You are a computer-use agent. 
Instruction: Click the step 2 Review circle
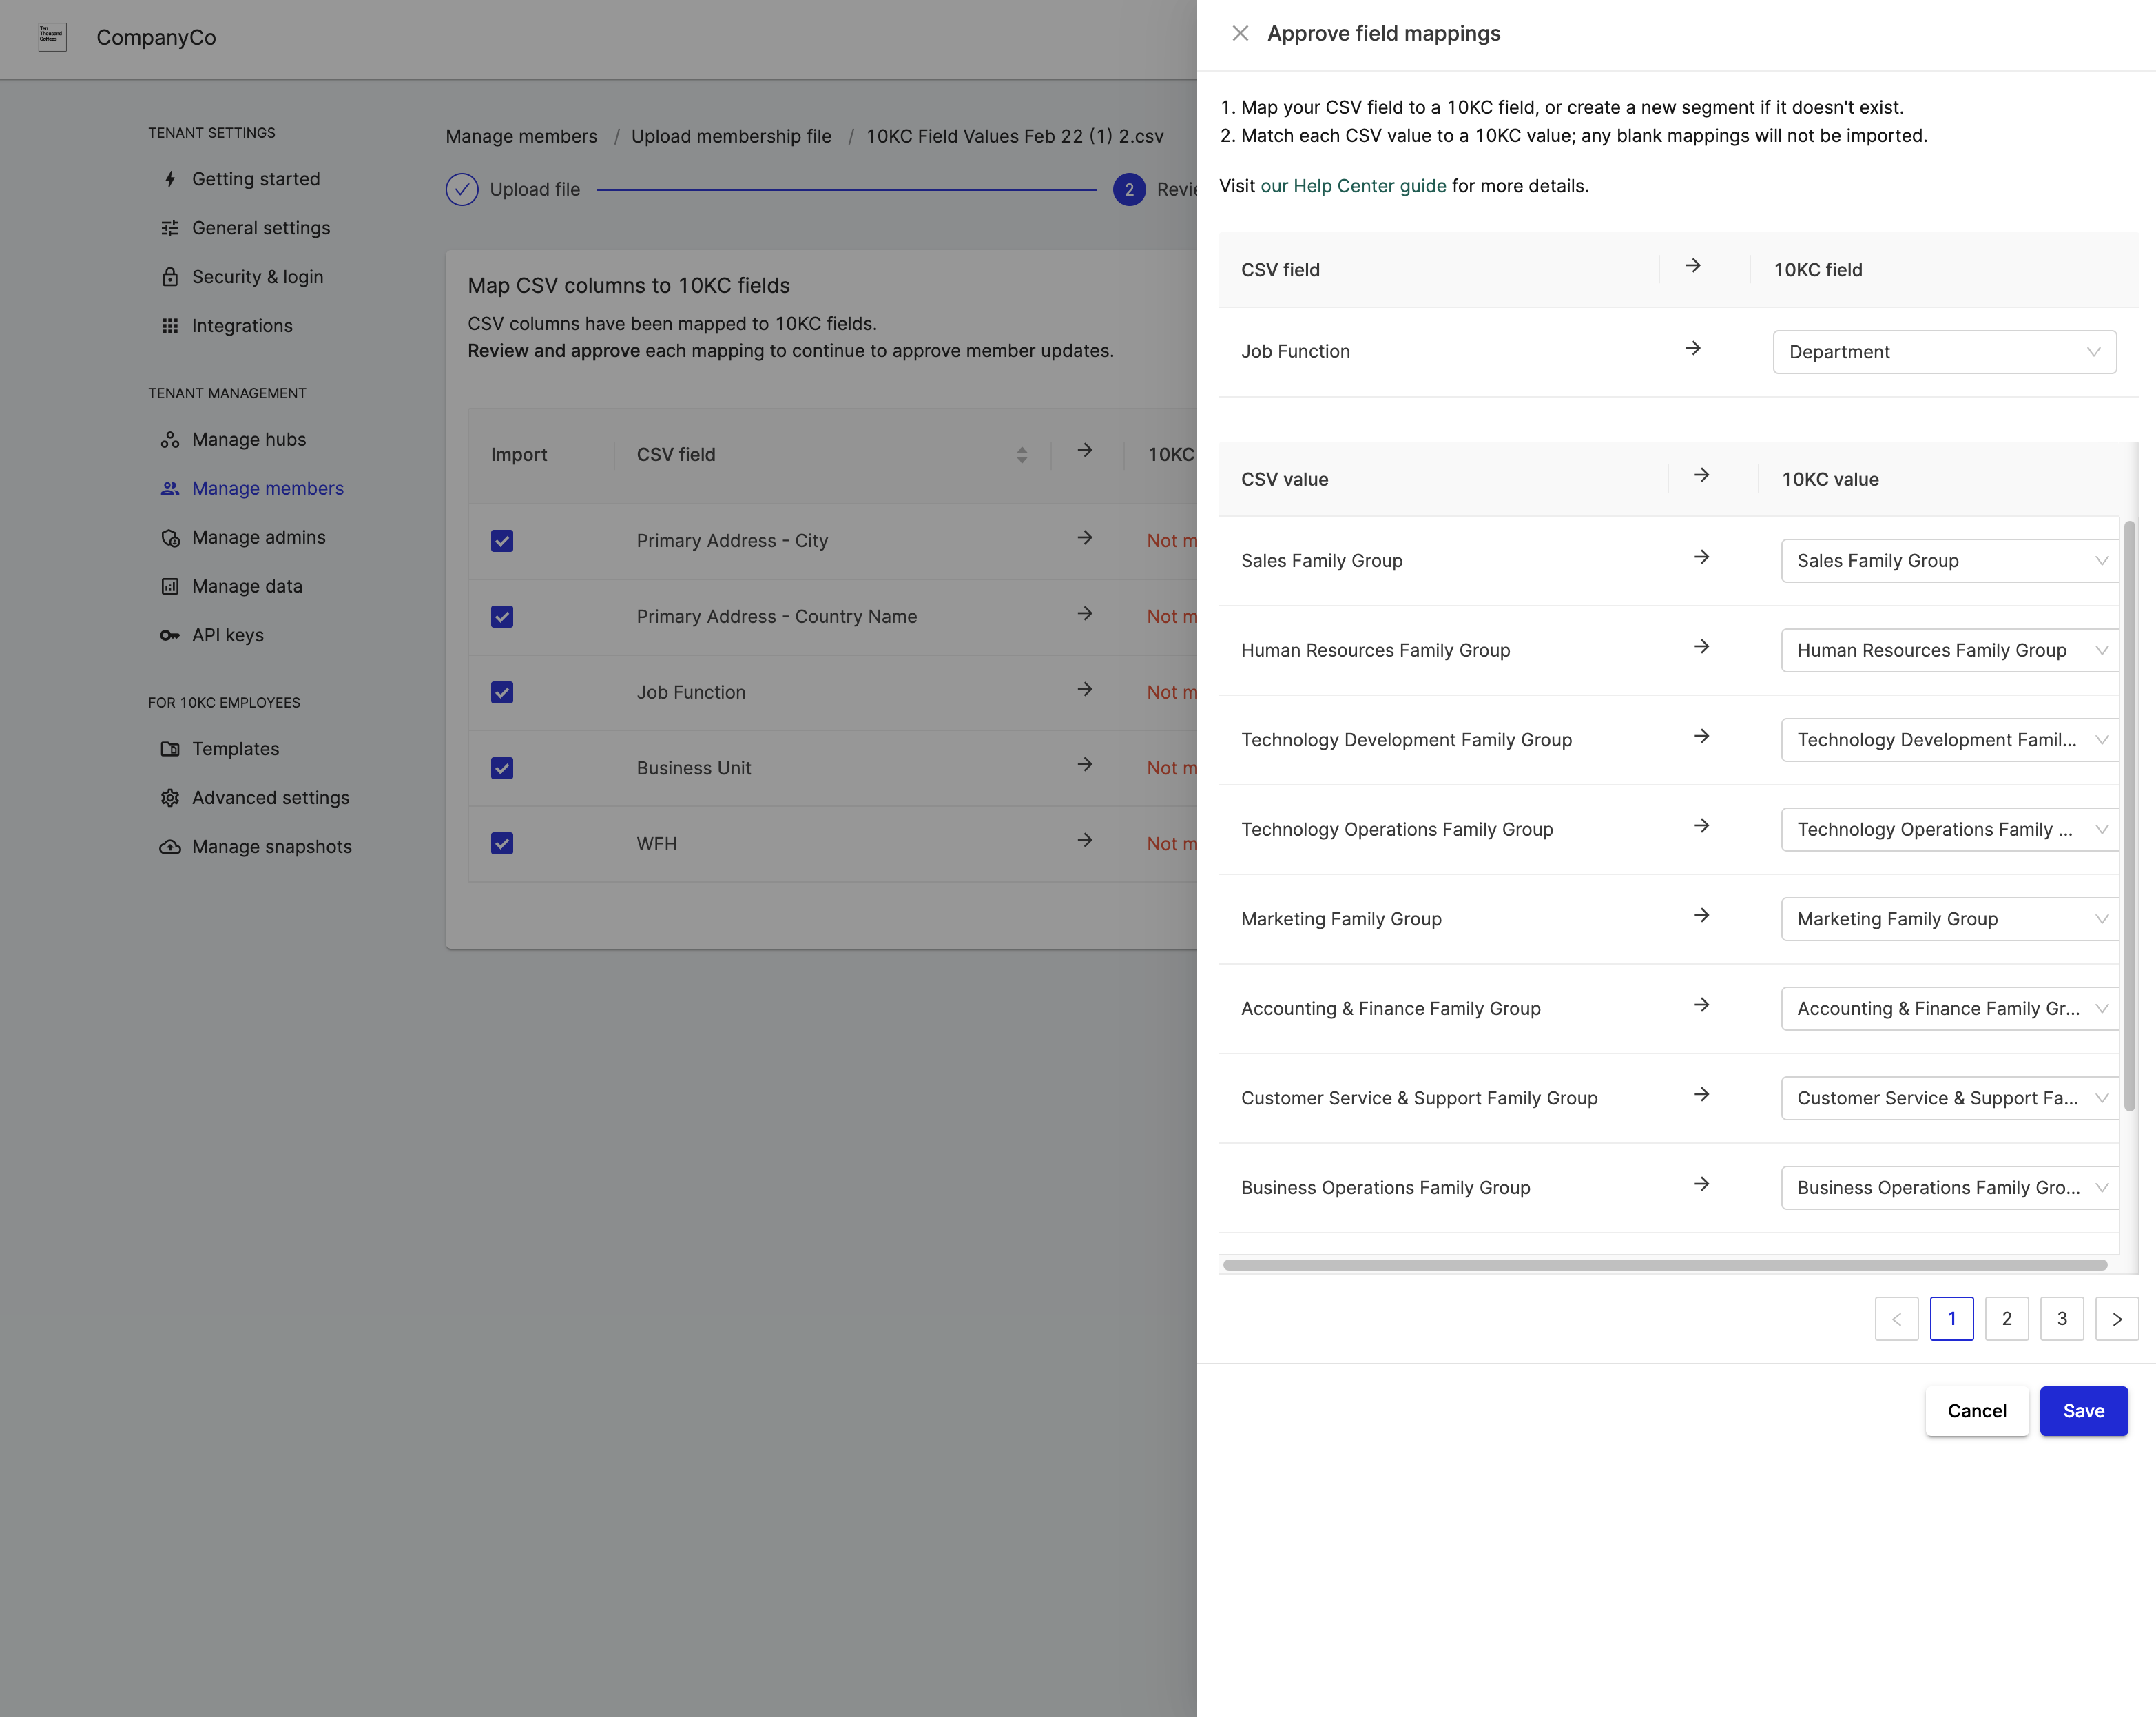(x=1129, y=189)
